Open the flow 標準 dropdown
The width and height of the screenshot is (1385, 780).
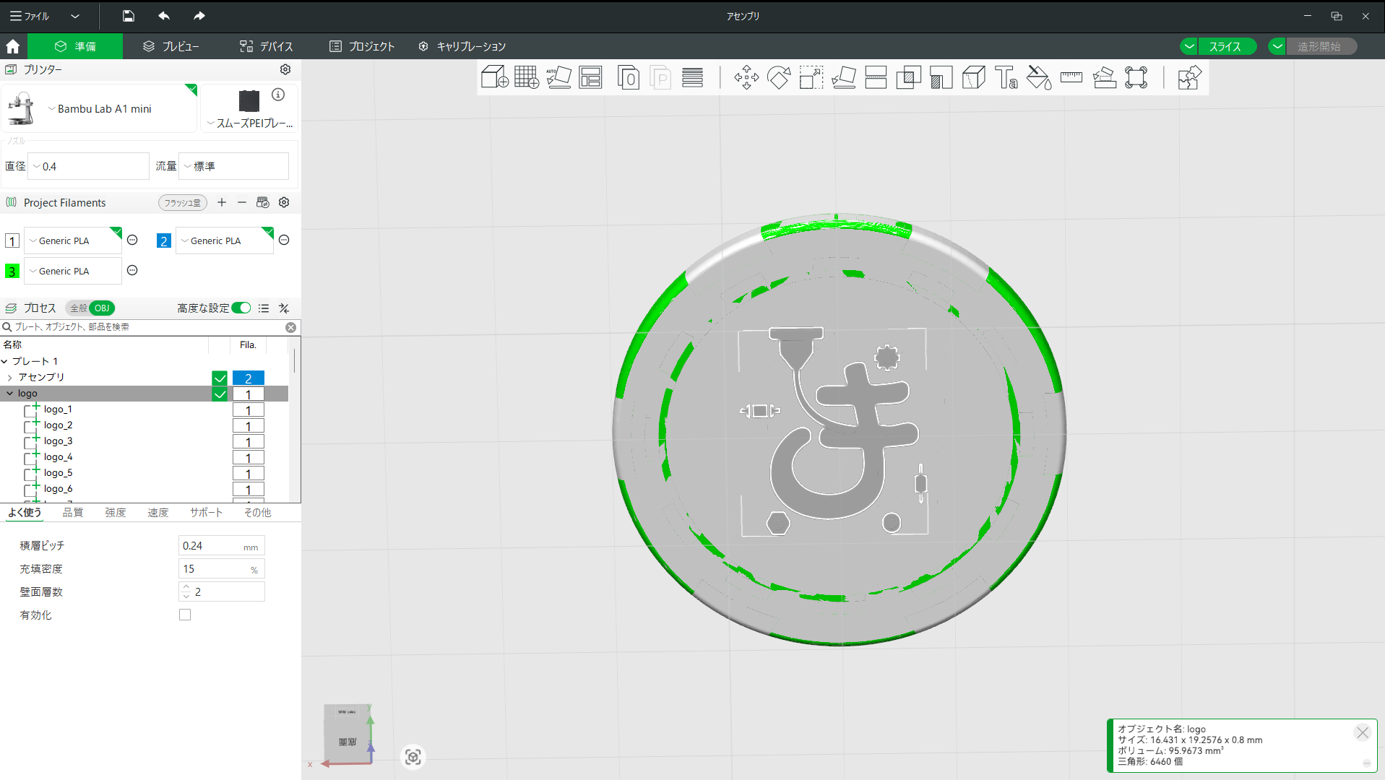(233, 166)
